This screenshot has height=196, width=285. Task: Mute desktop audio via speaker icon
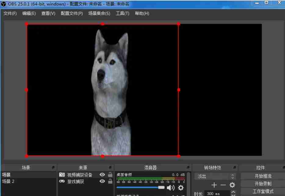click(170, 188)
